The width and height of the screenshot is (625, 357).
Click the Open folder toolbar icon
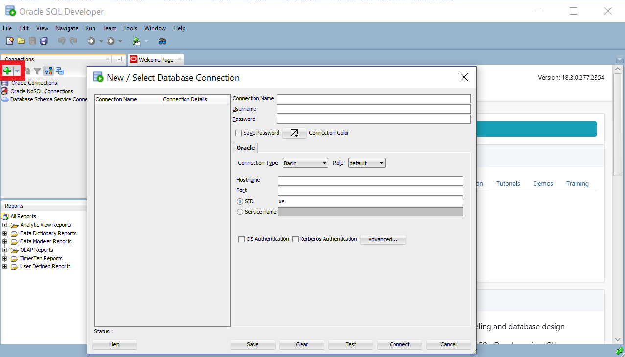pos(21,41)
